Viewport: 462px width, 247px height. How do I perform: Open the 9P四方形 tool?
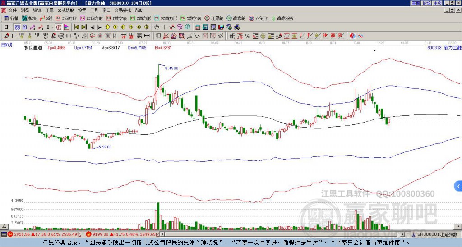(x=91, y=18)
